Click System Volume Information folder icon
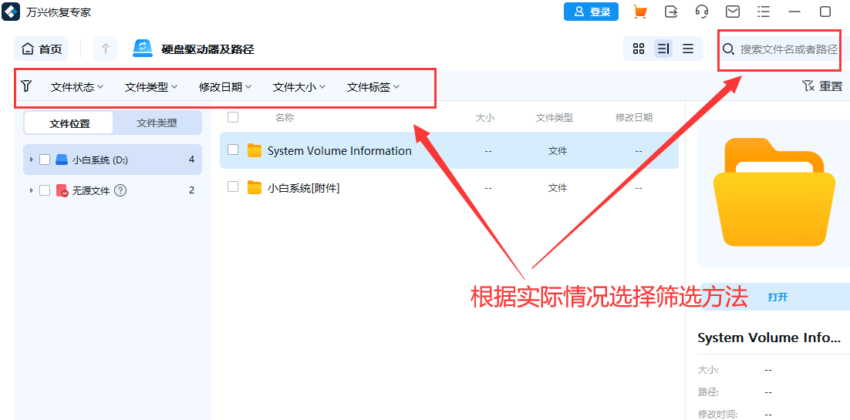 (255, 150)
